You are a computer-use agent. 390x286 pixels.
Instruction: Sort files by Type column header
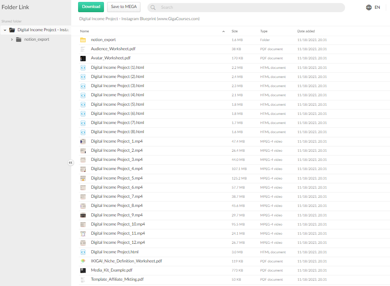click(264, 31)
